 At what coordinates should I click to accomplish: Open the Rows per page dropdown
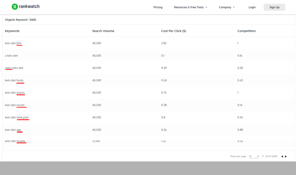[x=254, y=156]
